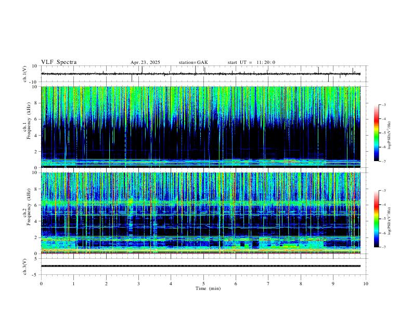Select the "ch.1 Frequency (kHz)" axis label
The image size is (412, 318).
[x=28, y=121]
